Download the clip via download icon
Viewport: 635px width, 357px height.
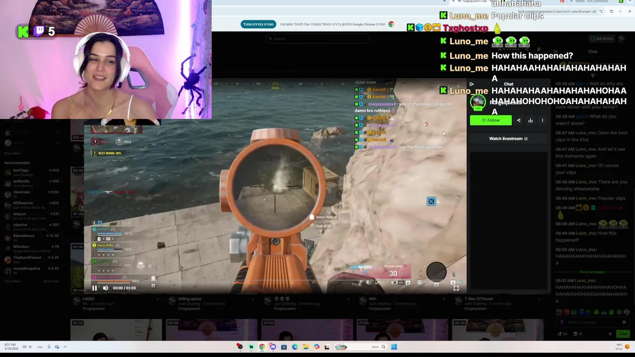pos(530,120)
